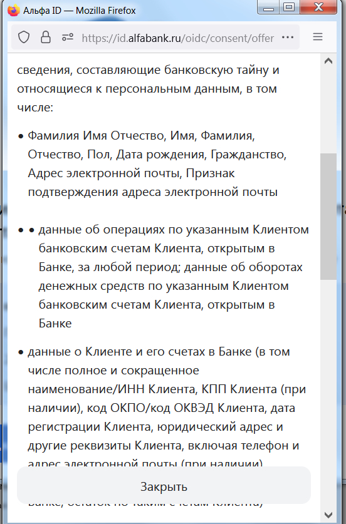Screen dimensions: 346x524
Task: Open Firefox hamburger application menu
Action: point(318,37)
